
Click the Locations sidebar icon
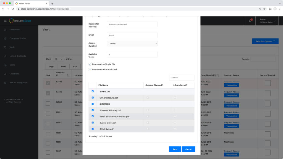click(5, 74)
